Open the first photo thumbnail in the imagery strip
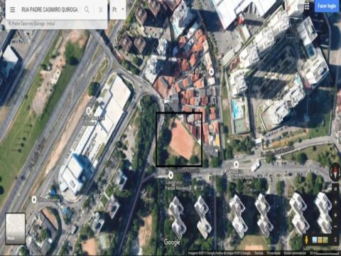341x256 pixels. (315, 240)
